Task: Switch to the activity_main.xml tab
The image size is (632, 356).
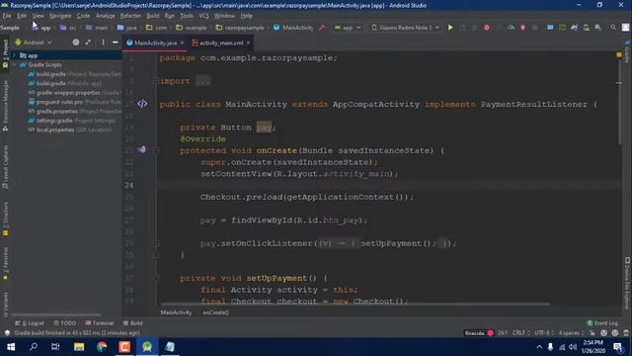Action: 221,43
